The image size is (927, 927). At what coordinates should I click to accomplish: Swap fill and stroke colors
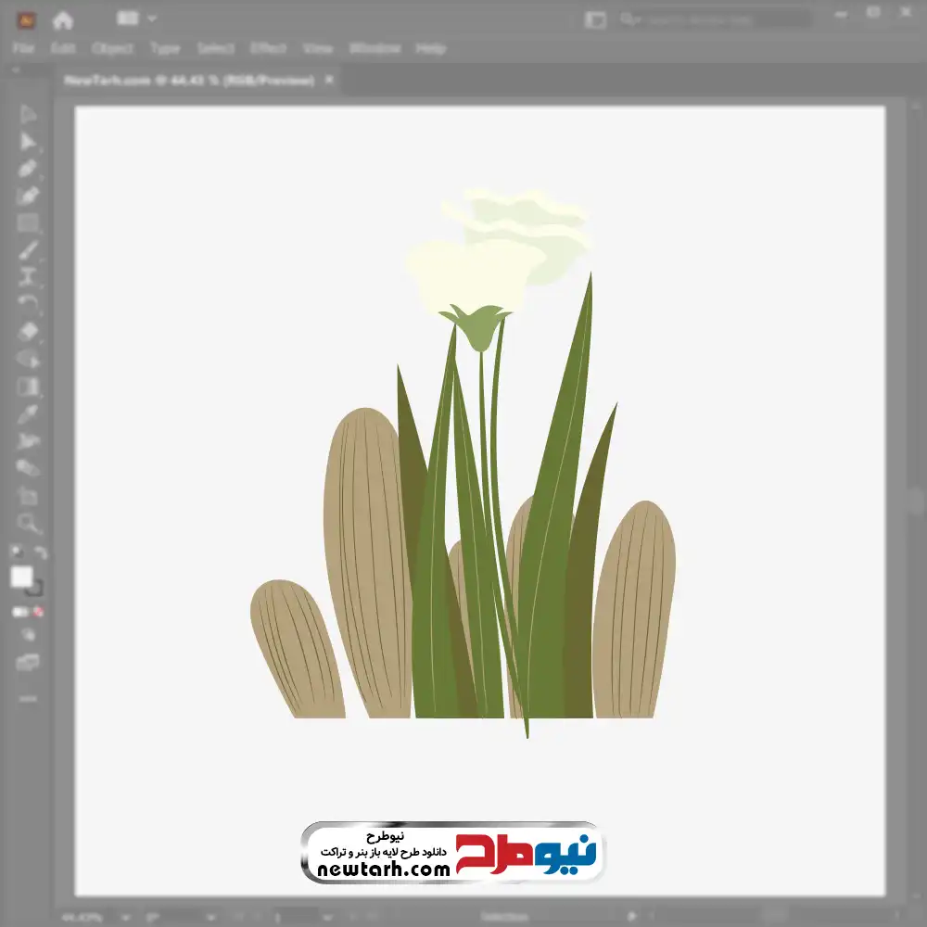(41, 552)
